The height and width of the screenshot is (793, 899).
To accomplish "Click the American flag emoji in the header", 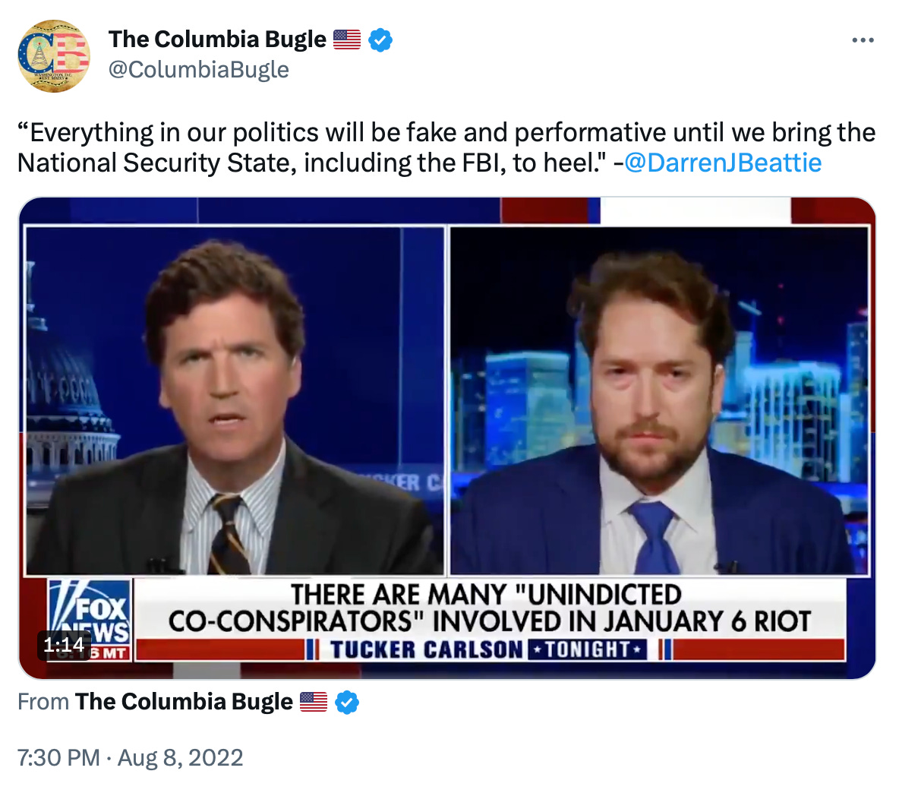I will (x=347, y=39).
